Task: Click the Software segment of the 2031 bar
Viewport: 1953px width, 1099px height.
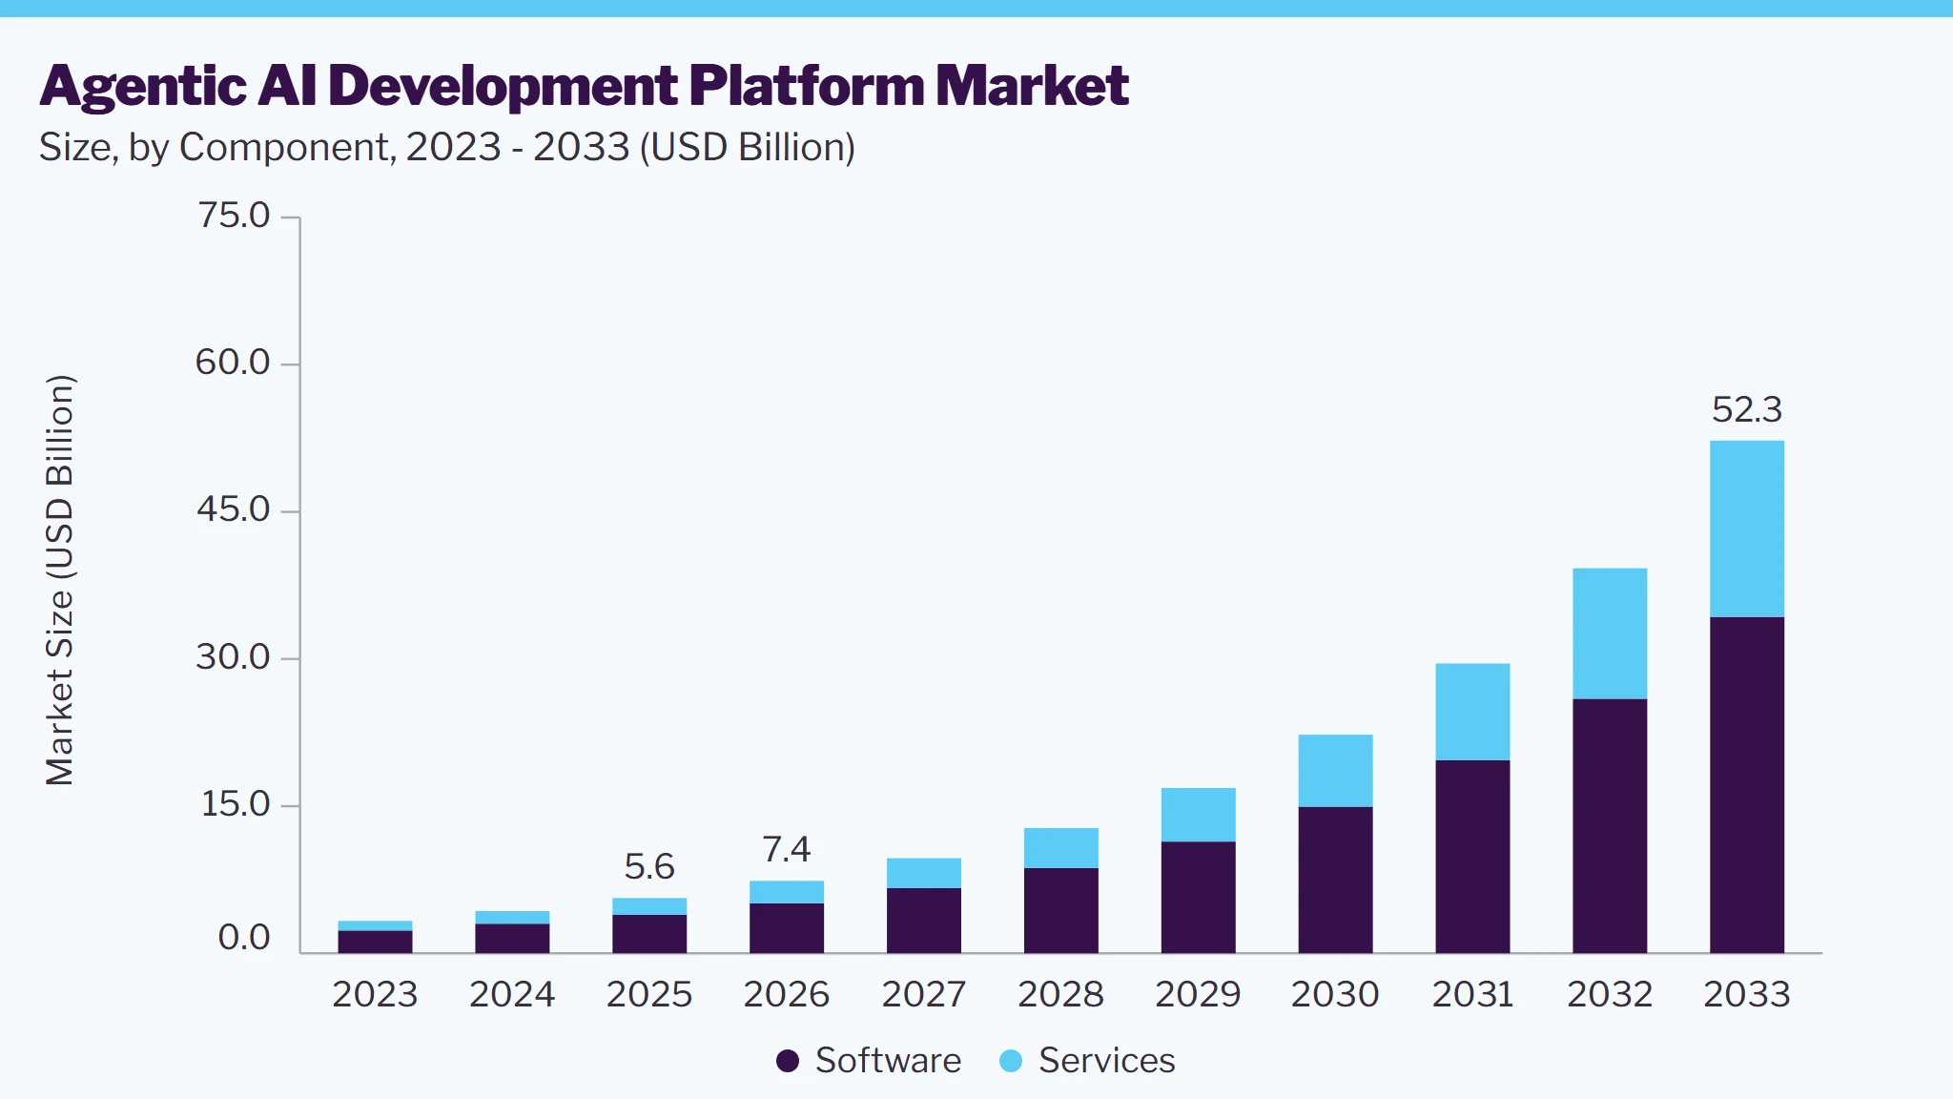Action: 1472,857
